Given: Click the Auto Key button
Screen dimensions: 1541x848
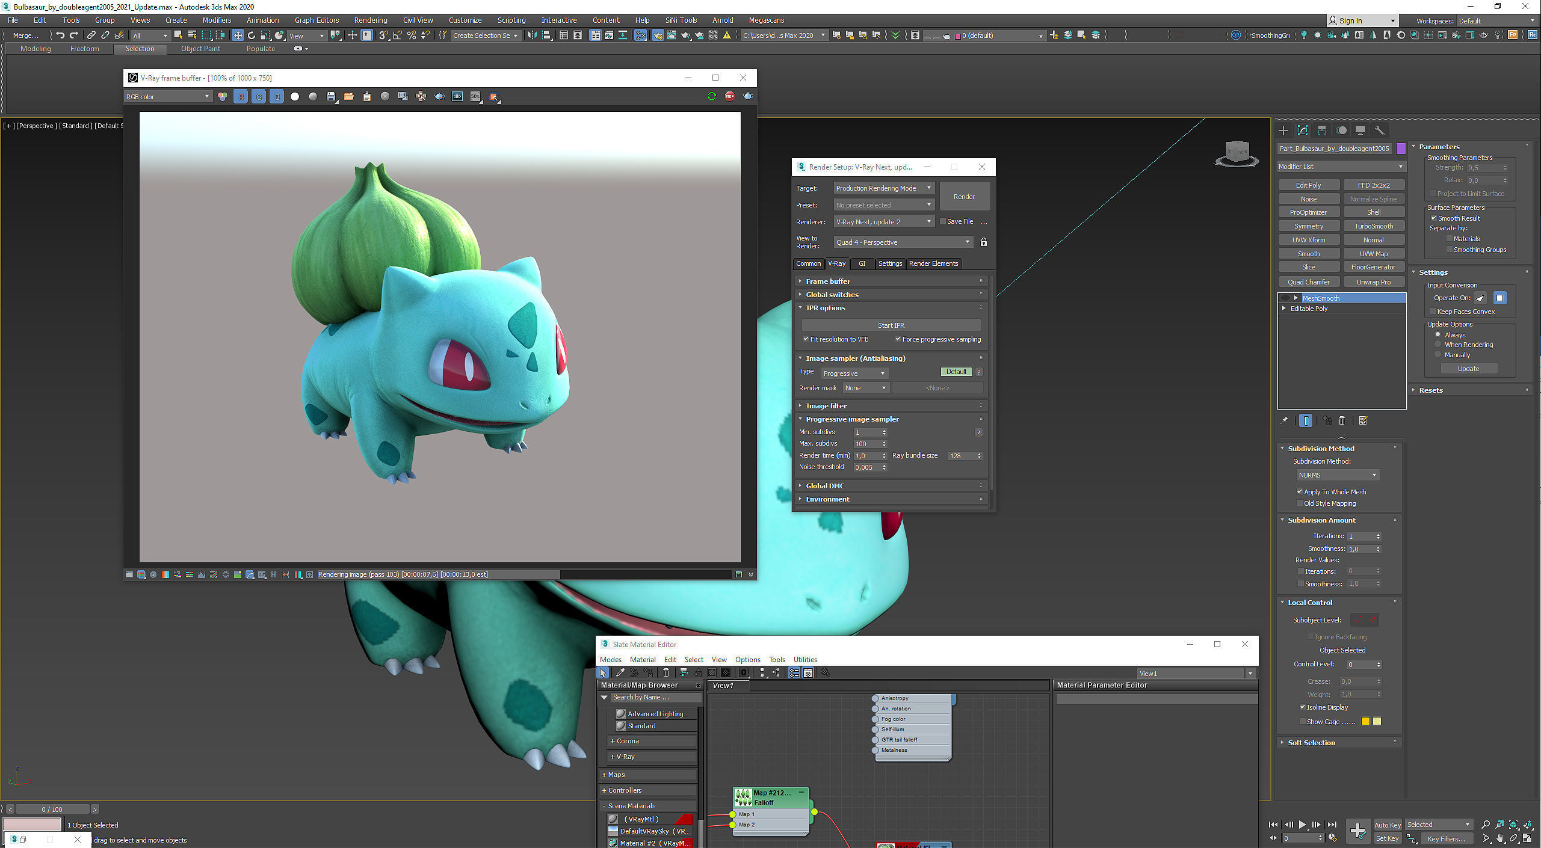Looking at the screenshot, I should [1387, 825].
